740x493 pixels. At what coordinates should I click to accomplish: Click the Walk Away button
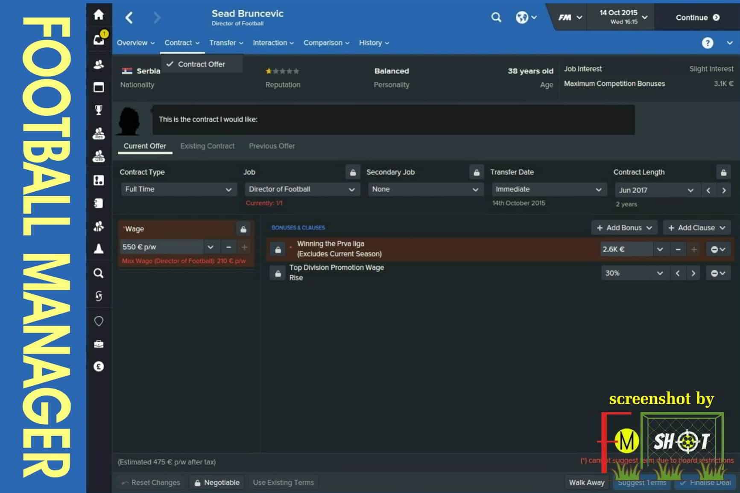[587, 483]
